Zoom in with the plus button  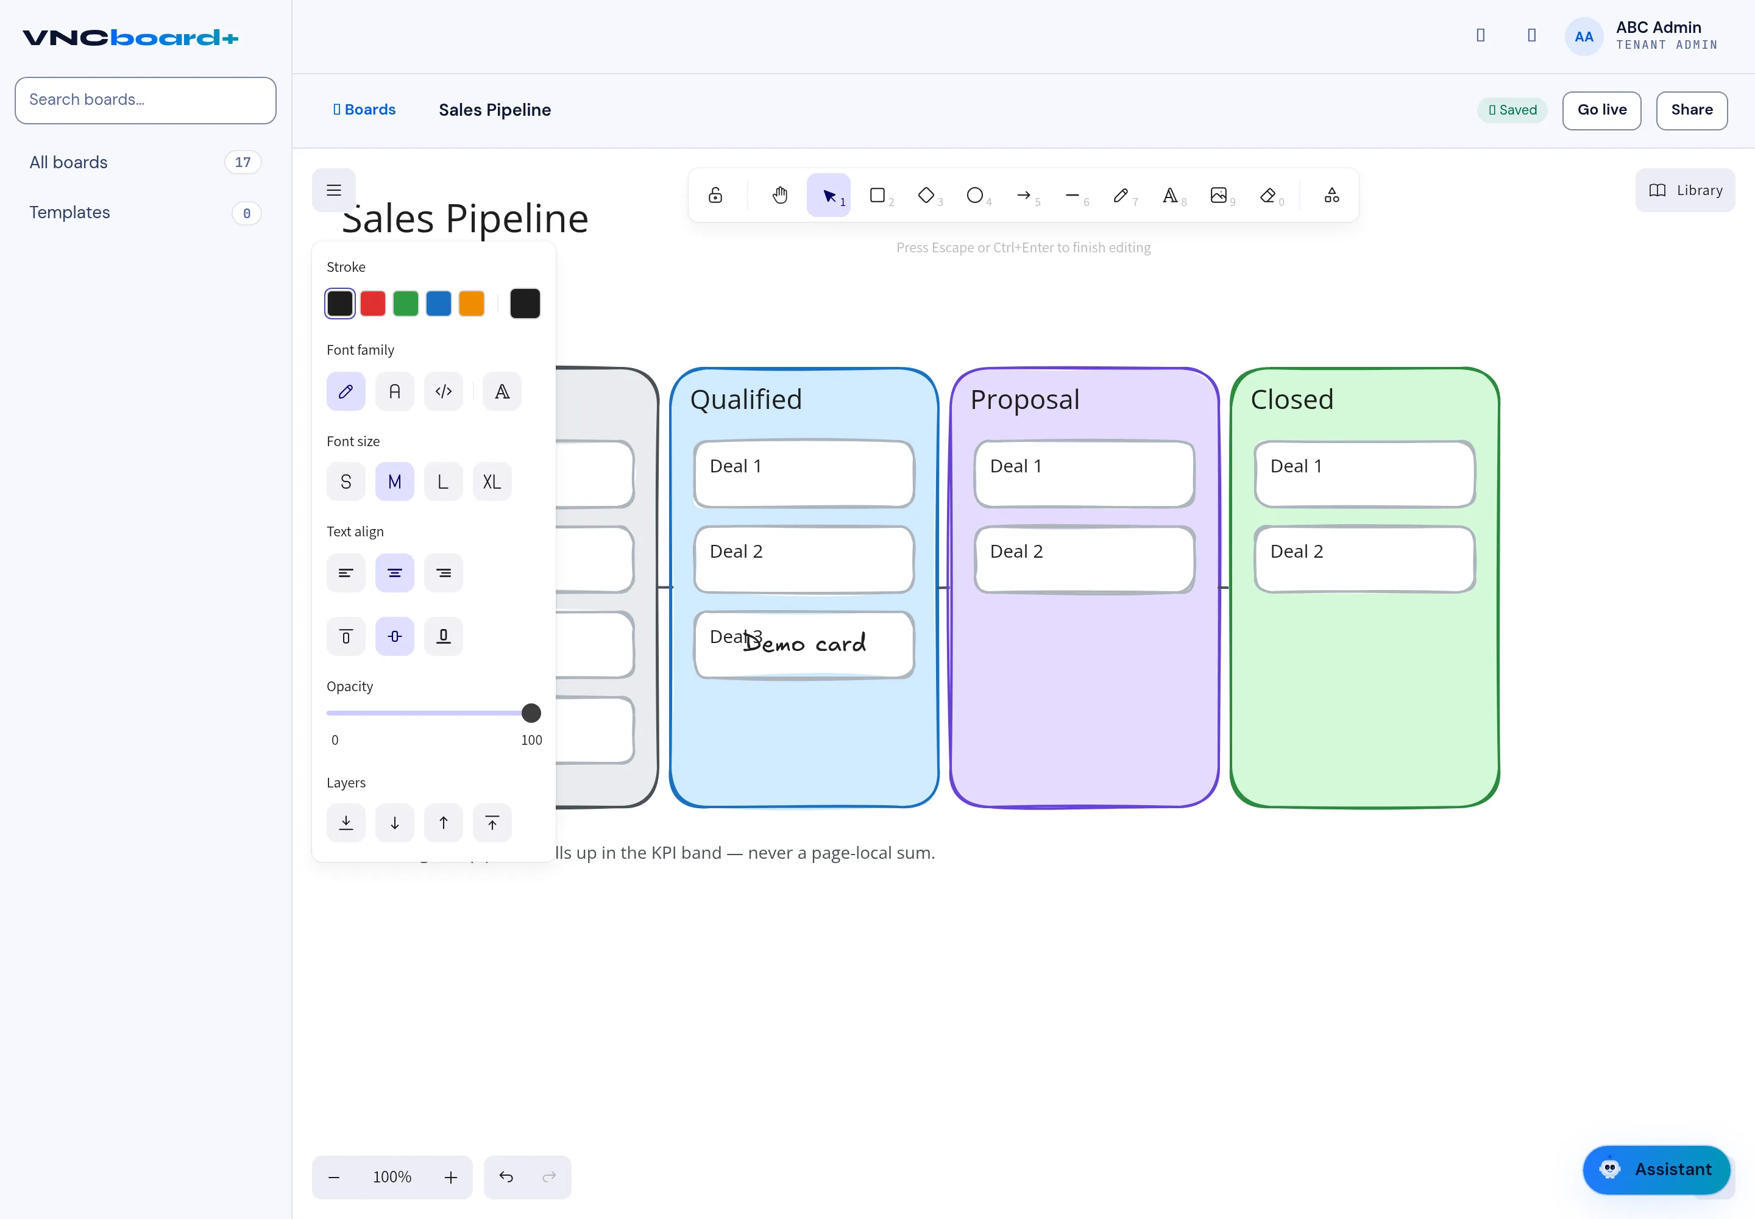[x=450, y=1177]
